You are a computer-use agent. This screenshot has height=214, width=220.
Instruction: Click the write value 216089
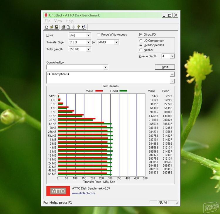point(153,120)
